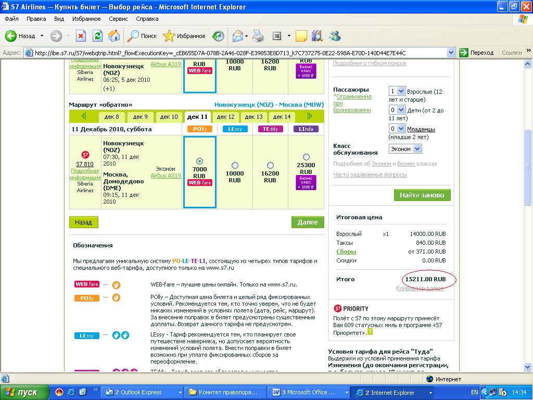This screenshot has width=533, height=400.
Task: Click the page vertical scrollbar up arrow
Action: tap(528, 64)
